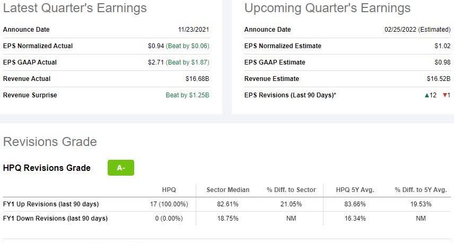Click the Revisions Grade section heading
Screen dimensions: 454x246
[x=50, y=142]
